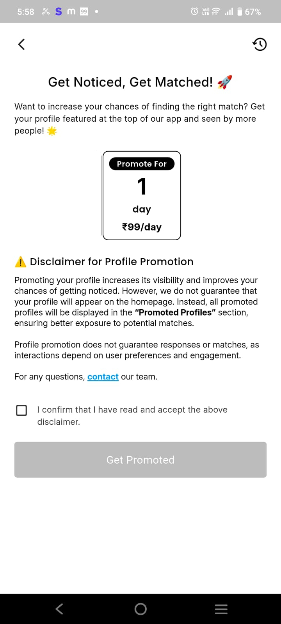Tap the clock showing 5:58

[25, 11]
